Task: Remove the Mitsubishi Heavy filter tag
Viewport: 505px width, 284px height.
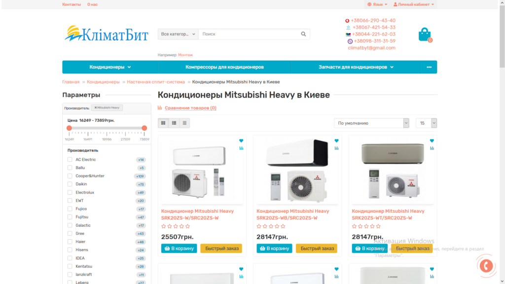Action: pos(95,107)
